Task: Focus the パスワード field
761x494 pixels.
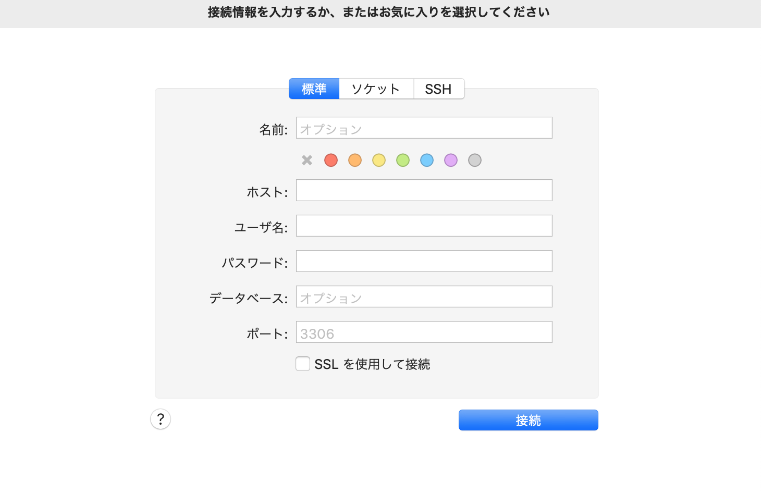Action: pyautogui.click(x=424, y=262)
